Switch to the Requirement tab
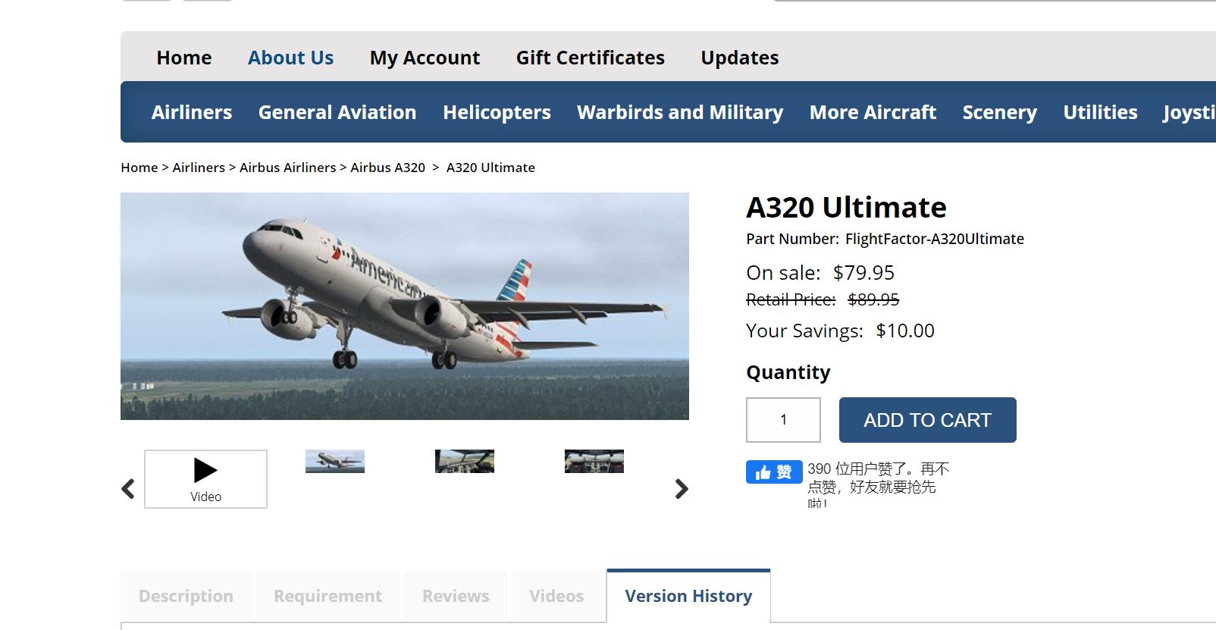 click(328, 596)
